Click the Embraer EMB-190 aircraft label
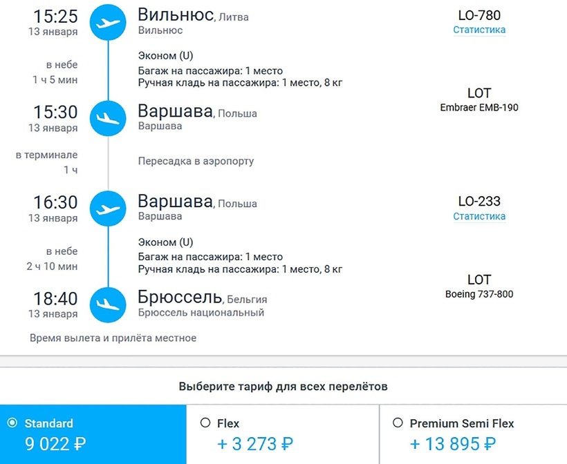This screenshot has width=567, height=464. [x=479, y=108]
